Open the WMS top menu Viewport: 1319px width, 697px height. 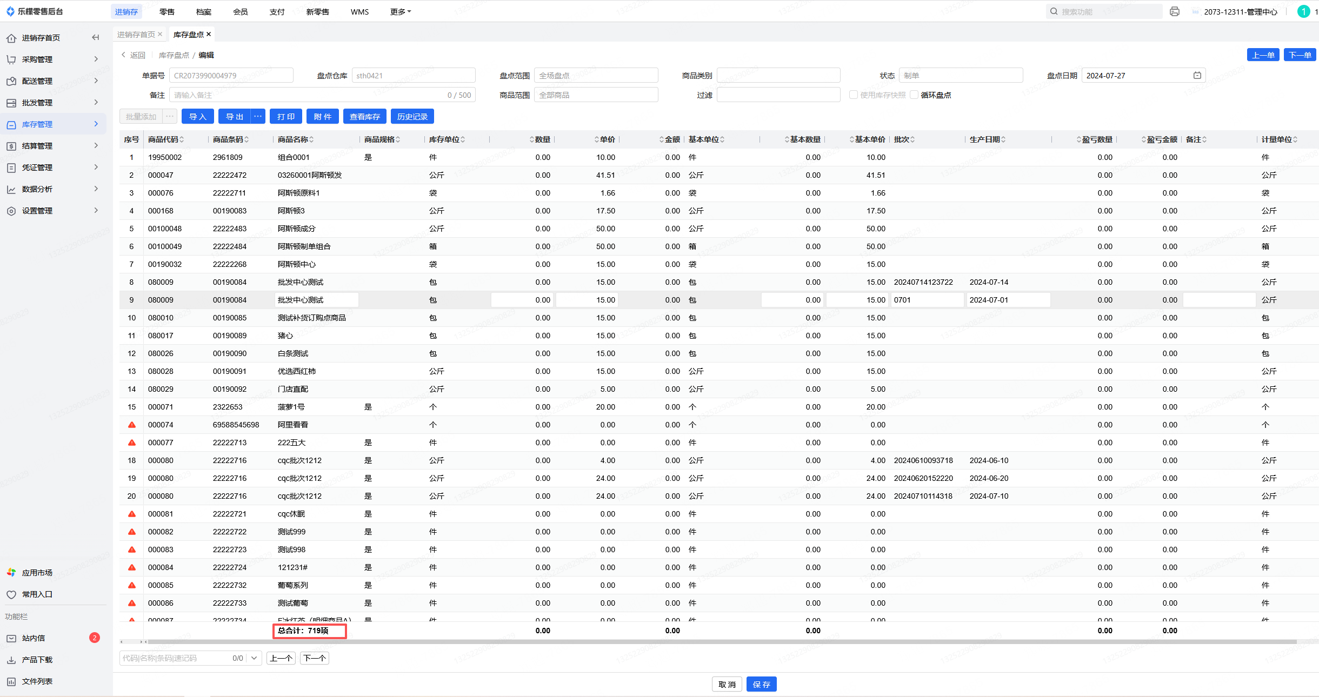coord(359,12)
